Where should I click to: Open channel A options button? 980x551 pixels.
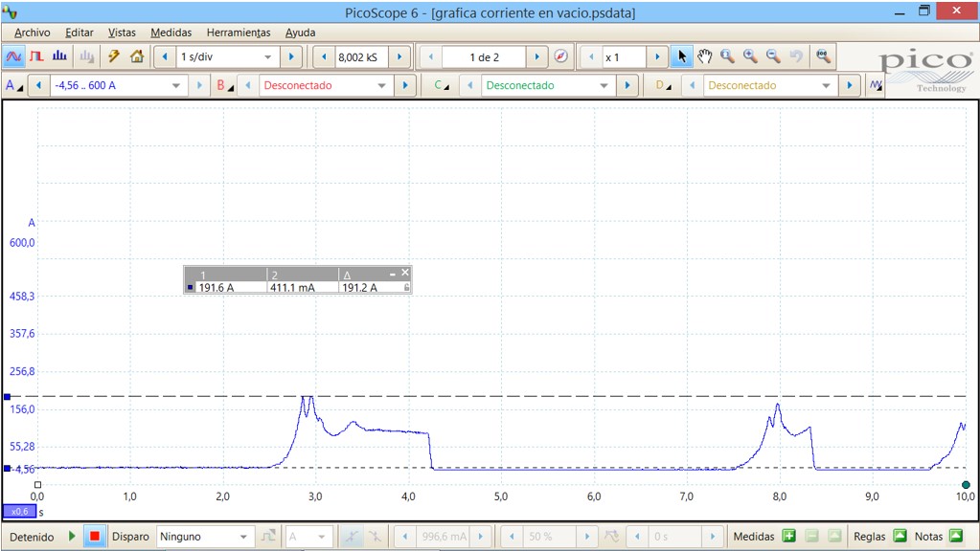point(13,85)
